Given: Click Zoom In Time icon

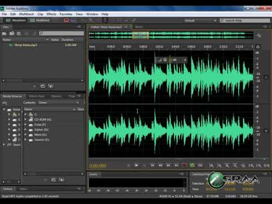Looking at the screenshot, I should coord(227,165).
